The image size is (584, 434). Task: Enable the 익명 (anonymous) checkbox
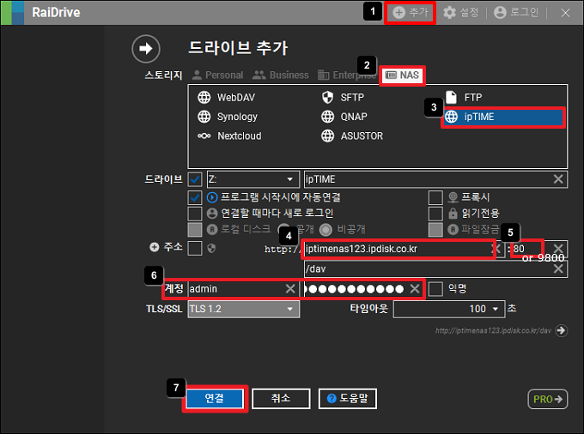coord(435,288)
